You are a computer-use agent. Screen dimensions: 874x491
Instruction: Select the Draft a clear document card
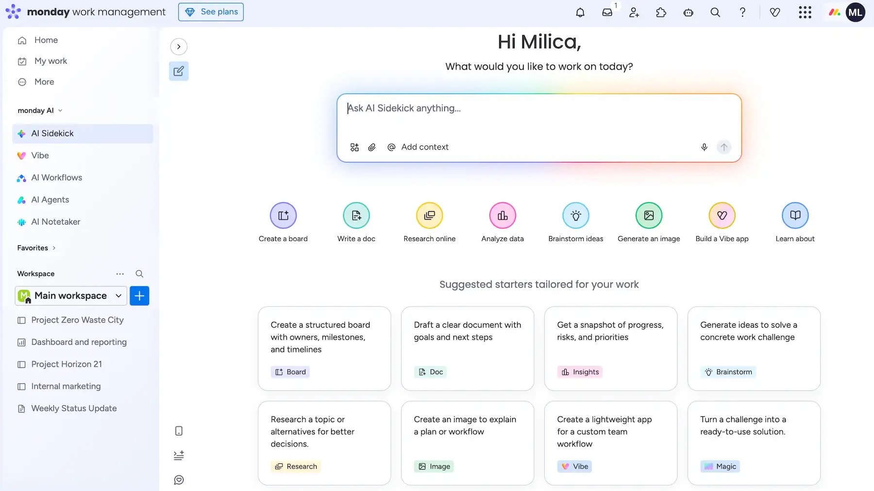468,348
